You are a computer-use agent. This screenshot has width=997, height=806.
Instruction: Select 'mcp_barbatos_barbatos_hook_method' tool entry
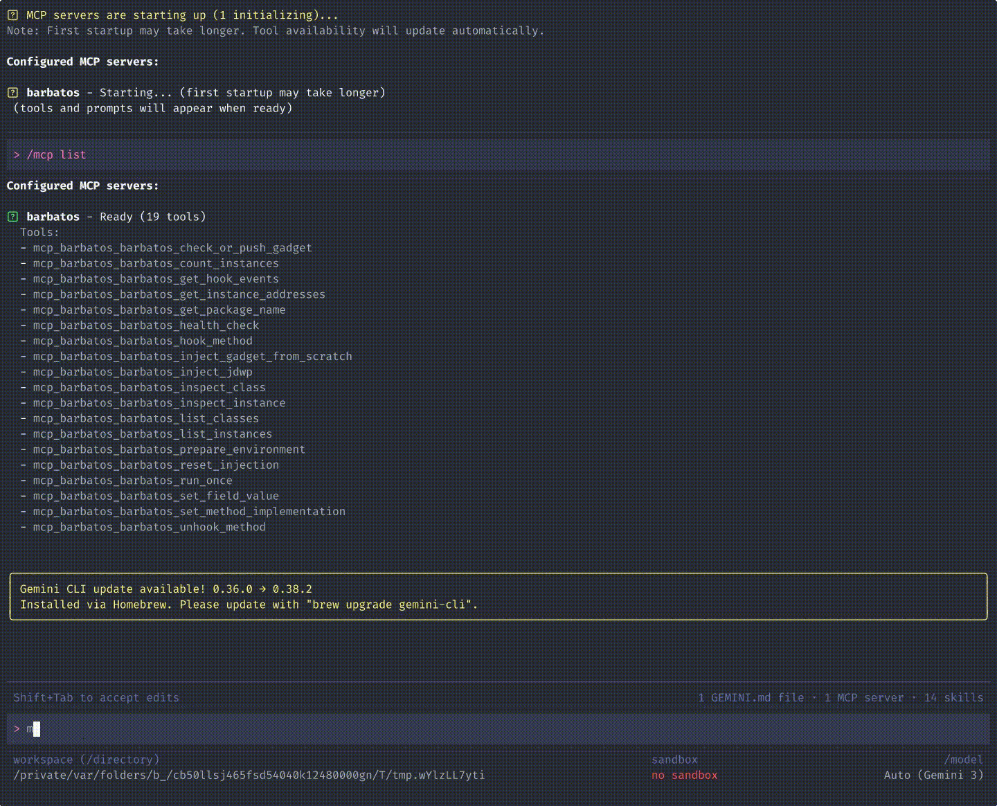(x=143, y=341)
